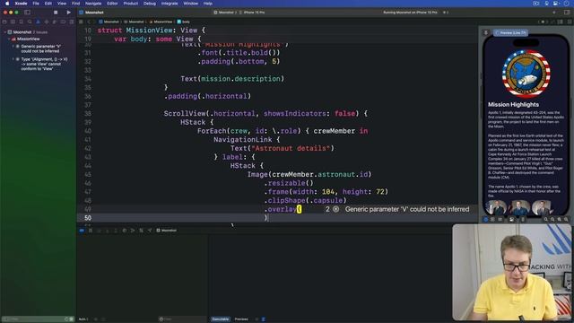The width and height of the screenshot is (574, 323).
Task: Click the Run (play) button
Action: click(68, 12)
